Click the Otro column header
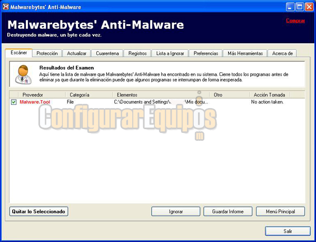 pos(230,95)
